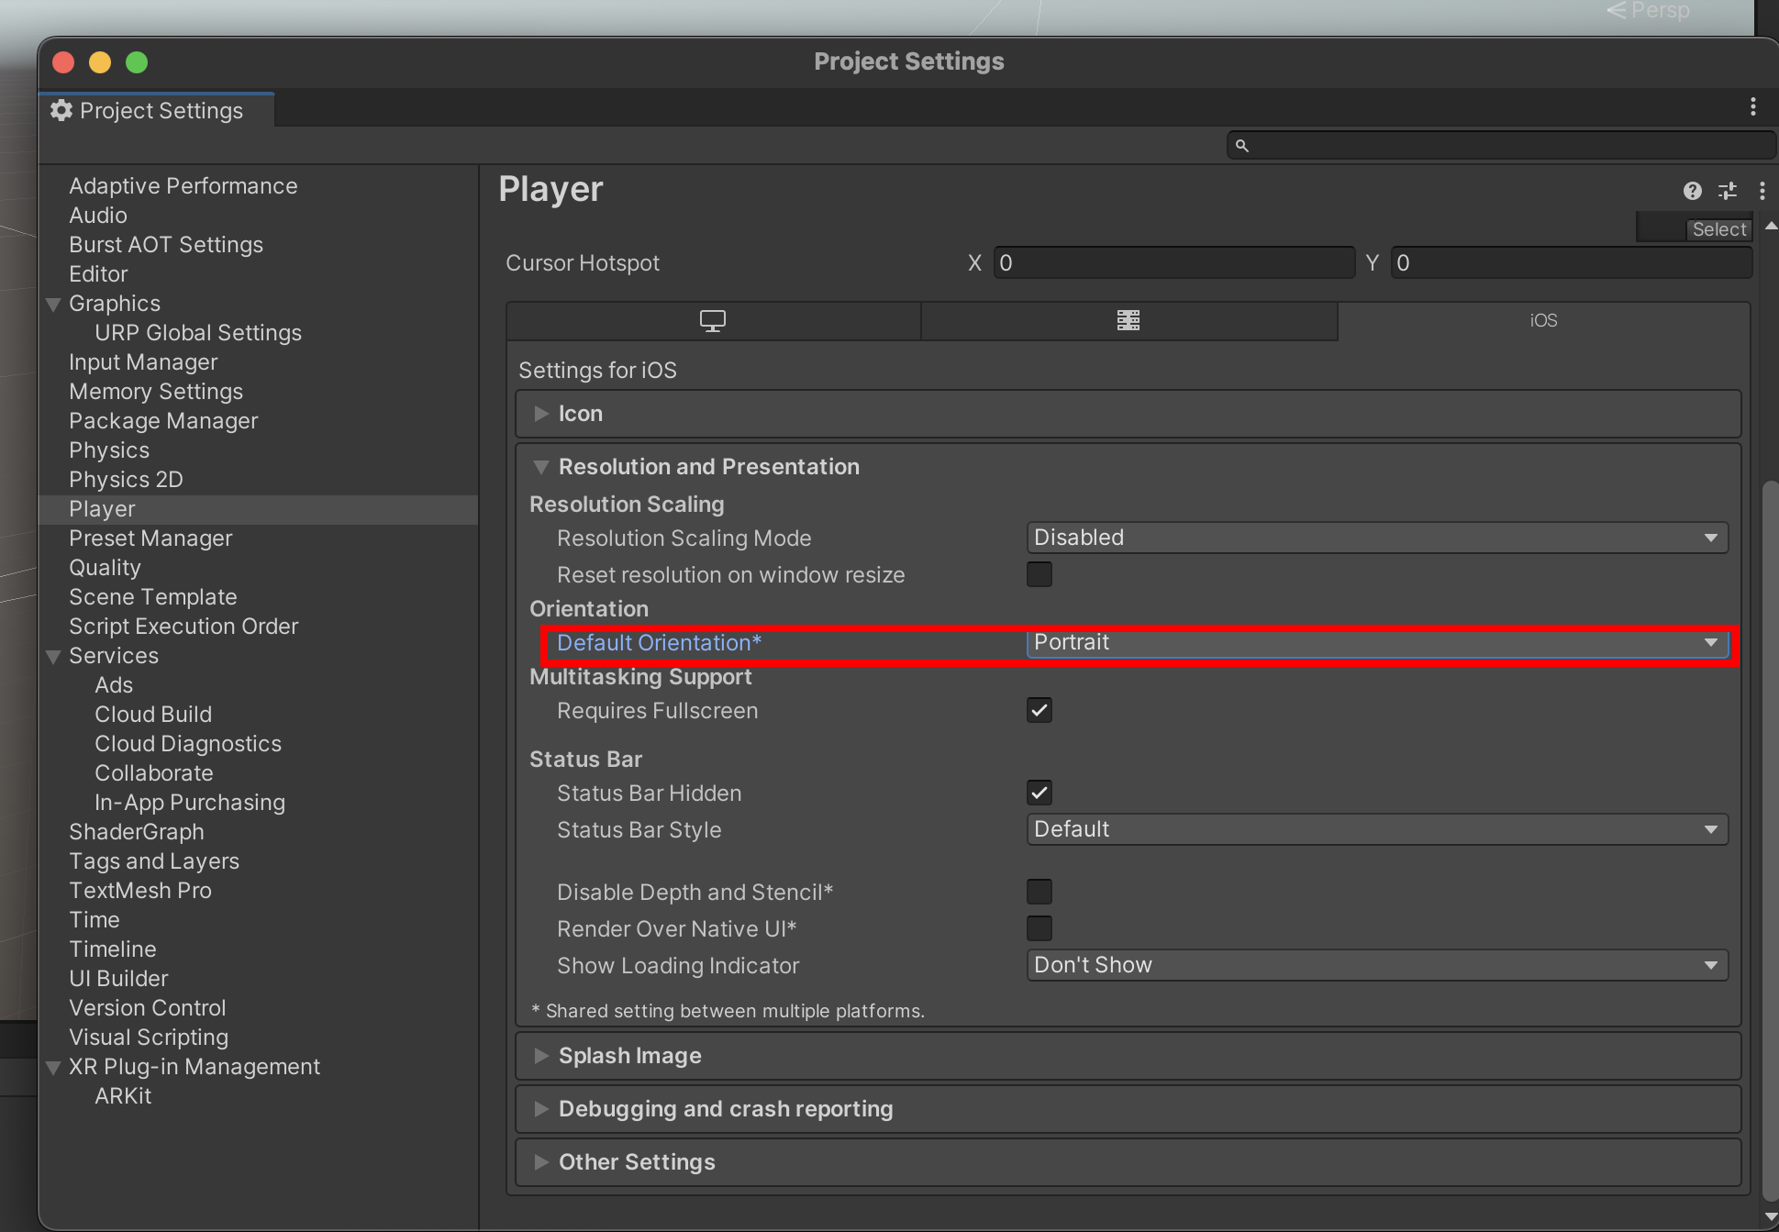Uncheck Status Bar Hidden
The height and width of the screenshot is (1232, 1779).
1039,793
